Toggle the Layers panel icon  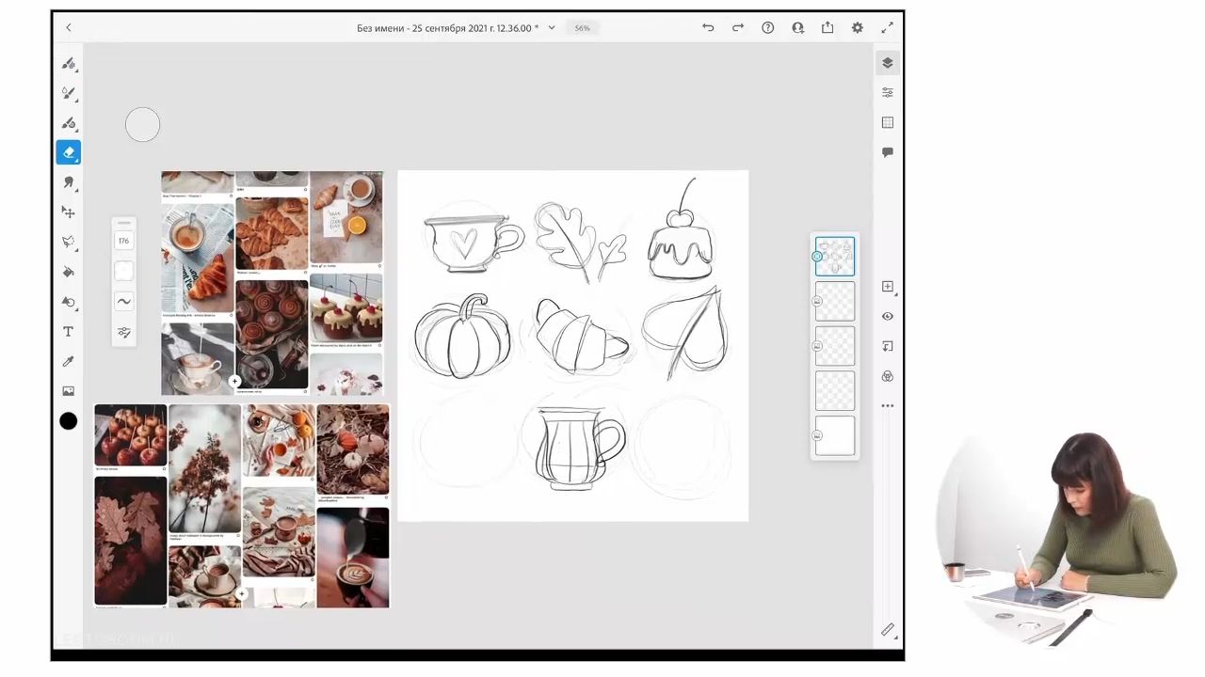(887, 63)
